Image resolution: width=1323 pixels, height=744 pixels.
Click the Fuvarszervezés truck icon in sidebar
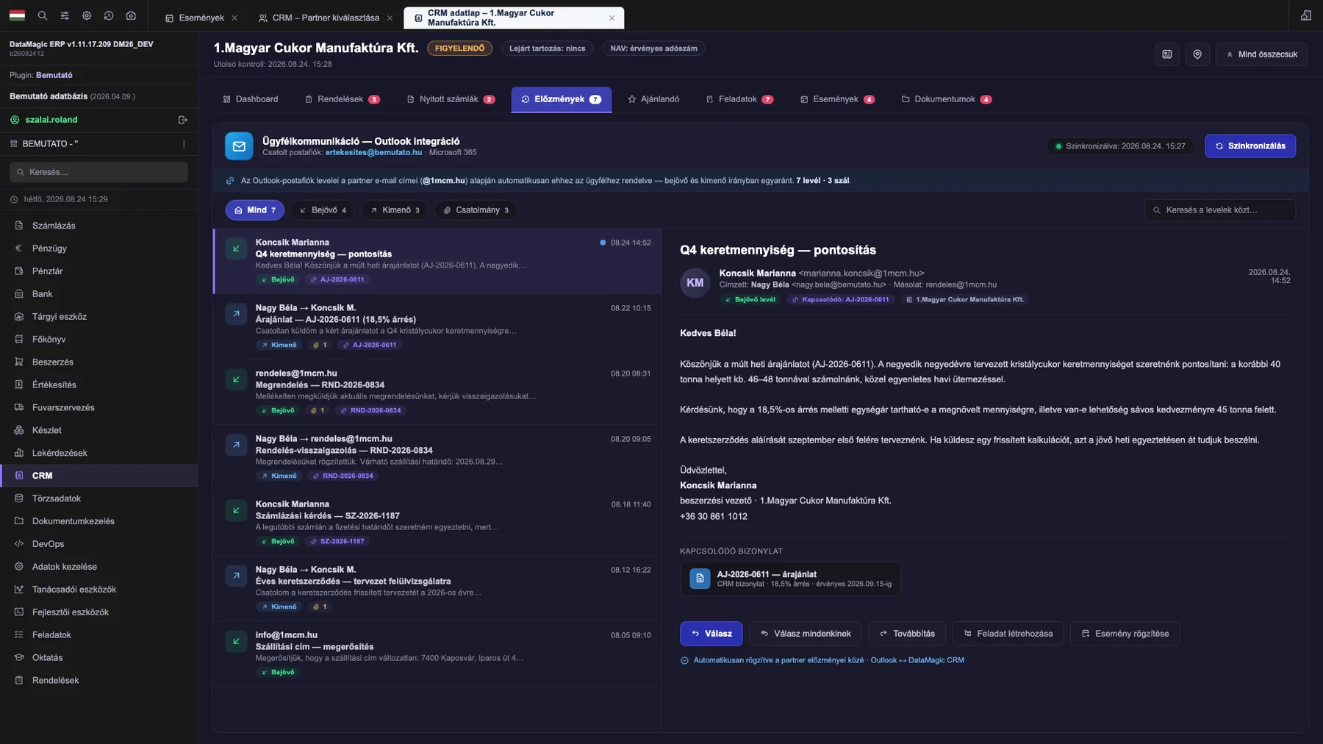[19, 407]
